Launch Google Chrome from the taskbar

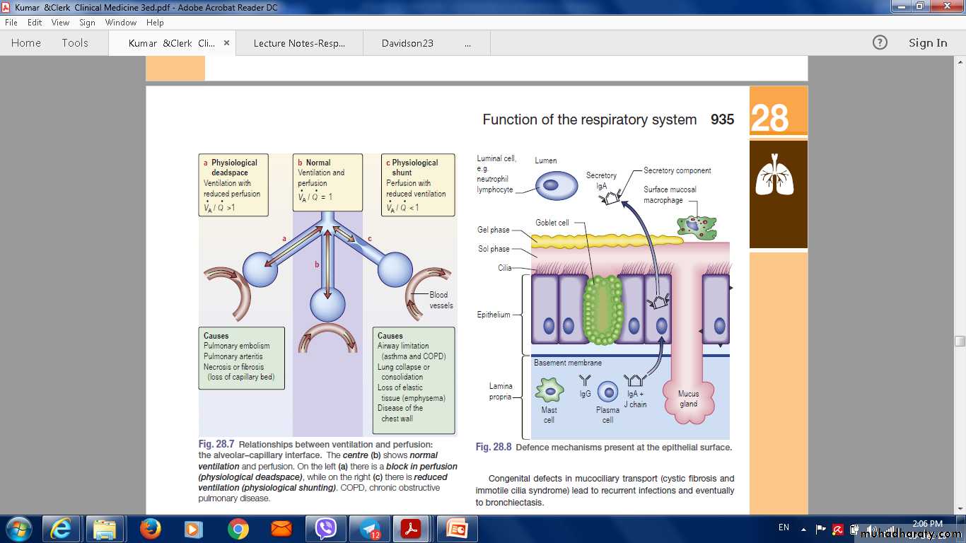pos(238,528)
